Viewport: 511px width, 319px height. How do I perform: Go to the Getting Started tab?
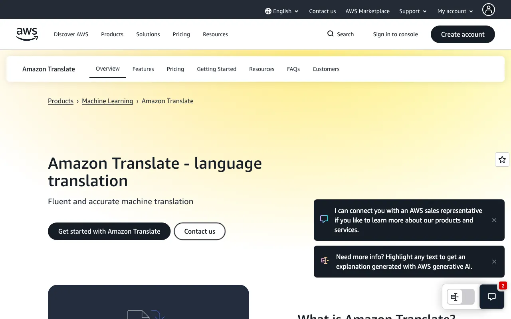tap(217, 69)
